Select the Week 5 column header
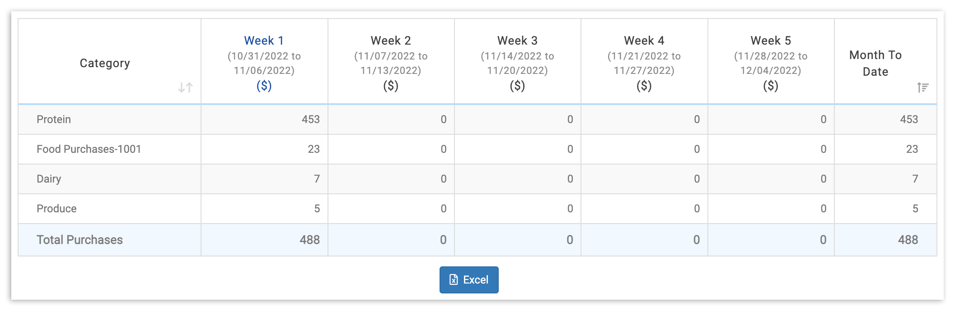Screen dimensions: 955x311 tap(770, 40)
